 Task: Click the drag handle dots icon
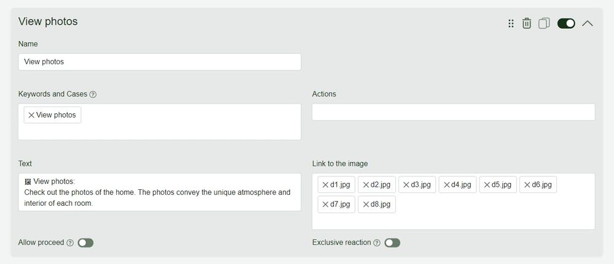(x=511, y=23)
